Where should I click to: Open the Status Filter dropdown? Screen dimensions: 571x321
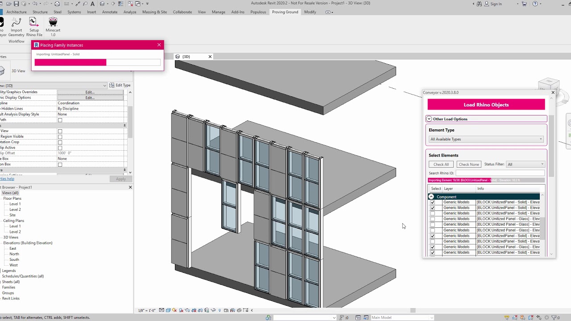pos(525,165)
